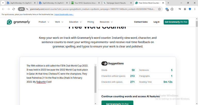This screenshot has width=198, height=105.
Task: Close the first ZapFicMonday tab
Action: 35,3
